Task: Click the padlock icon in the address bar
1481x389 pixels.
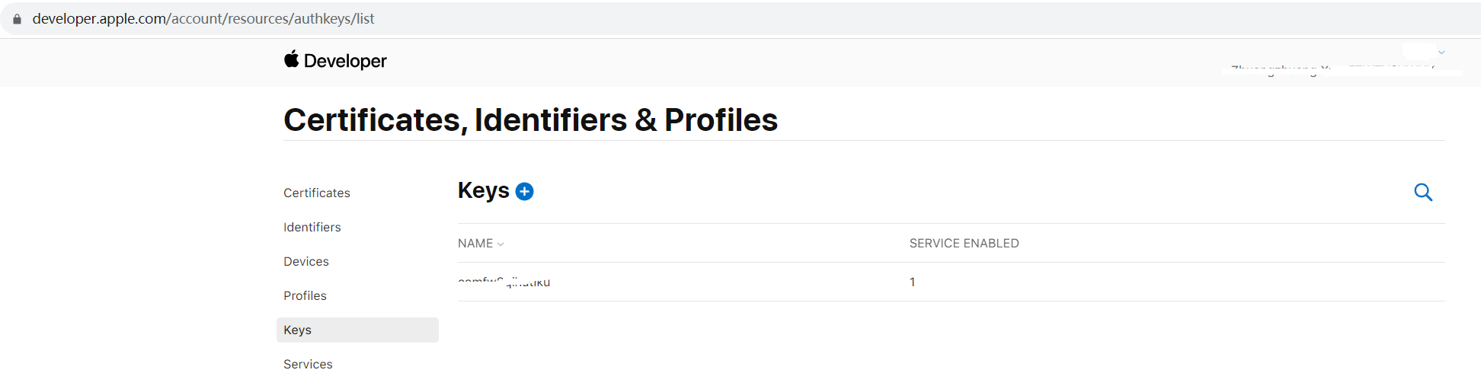Action: tap(17, 19)
